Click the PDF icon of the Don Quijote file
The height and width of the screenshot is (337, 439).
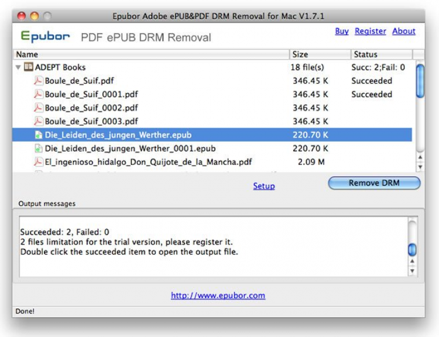39,161
